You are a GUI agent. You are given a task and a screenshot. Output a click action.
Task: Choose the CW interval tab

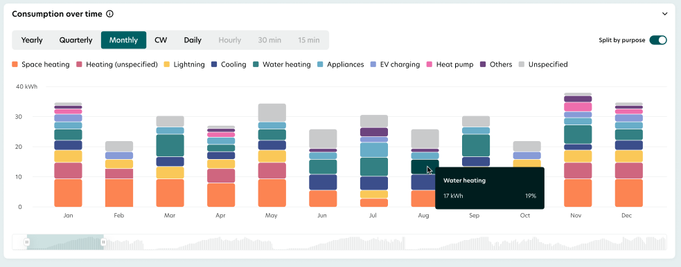click(161, 40)
